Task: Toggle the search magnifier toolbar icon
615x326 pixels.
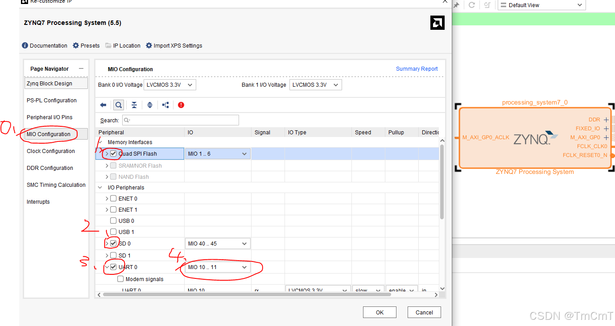Action: pos(118,105)
